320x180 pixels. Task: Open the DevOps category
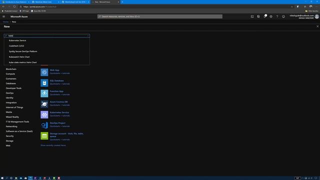[x=9, y=93]
